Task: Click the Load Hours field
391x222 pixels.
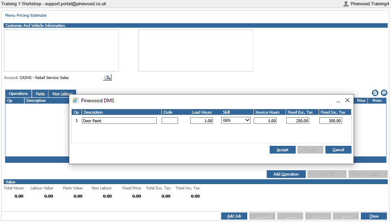Action: (202, 121)
